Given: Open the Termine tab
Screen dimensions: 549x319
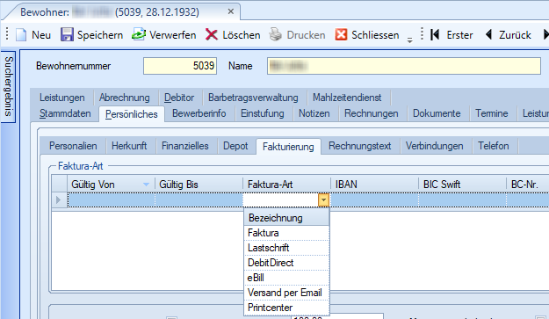Looking at the screenshot, I should tap(492, 113).
